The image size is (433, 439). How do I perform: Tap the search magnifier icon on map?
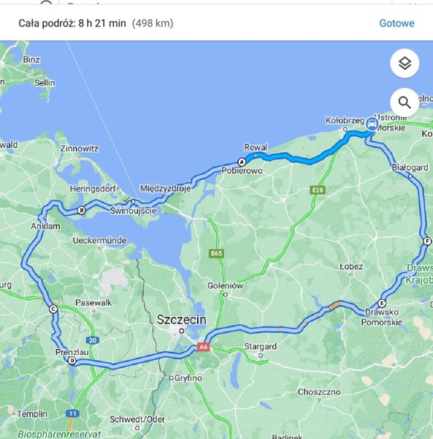pos(405,102)
